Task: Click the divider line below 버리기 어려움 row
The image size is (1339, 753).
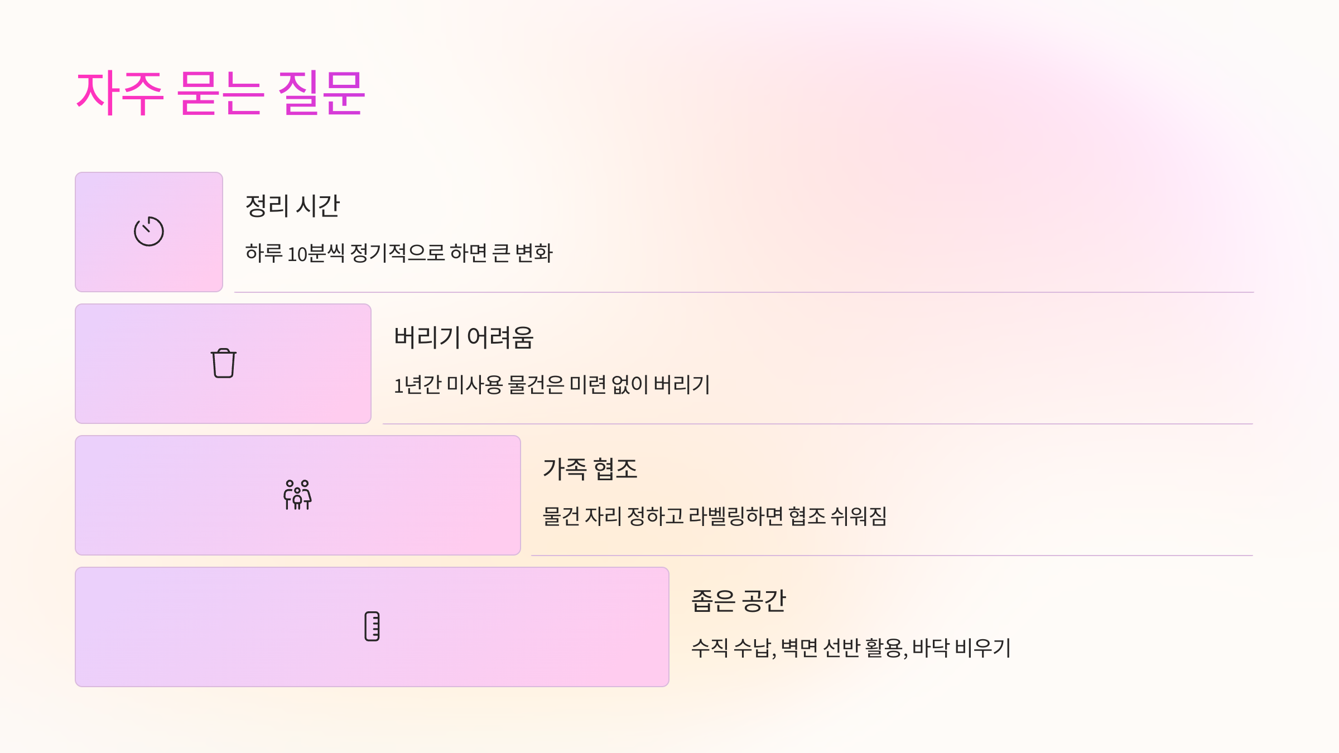Action: [x=818, y=424]
